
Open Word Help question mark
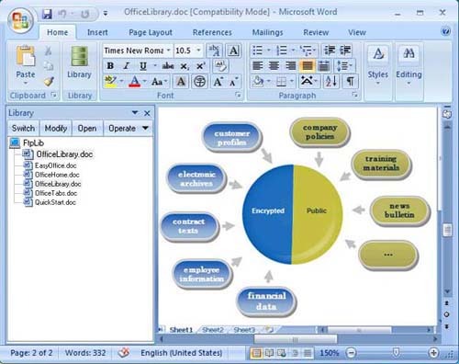pyautogui.click(x=446, y=31)
